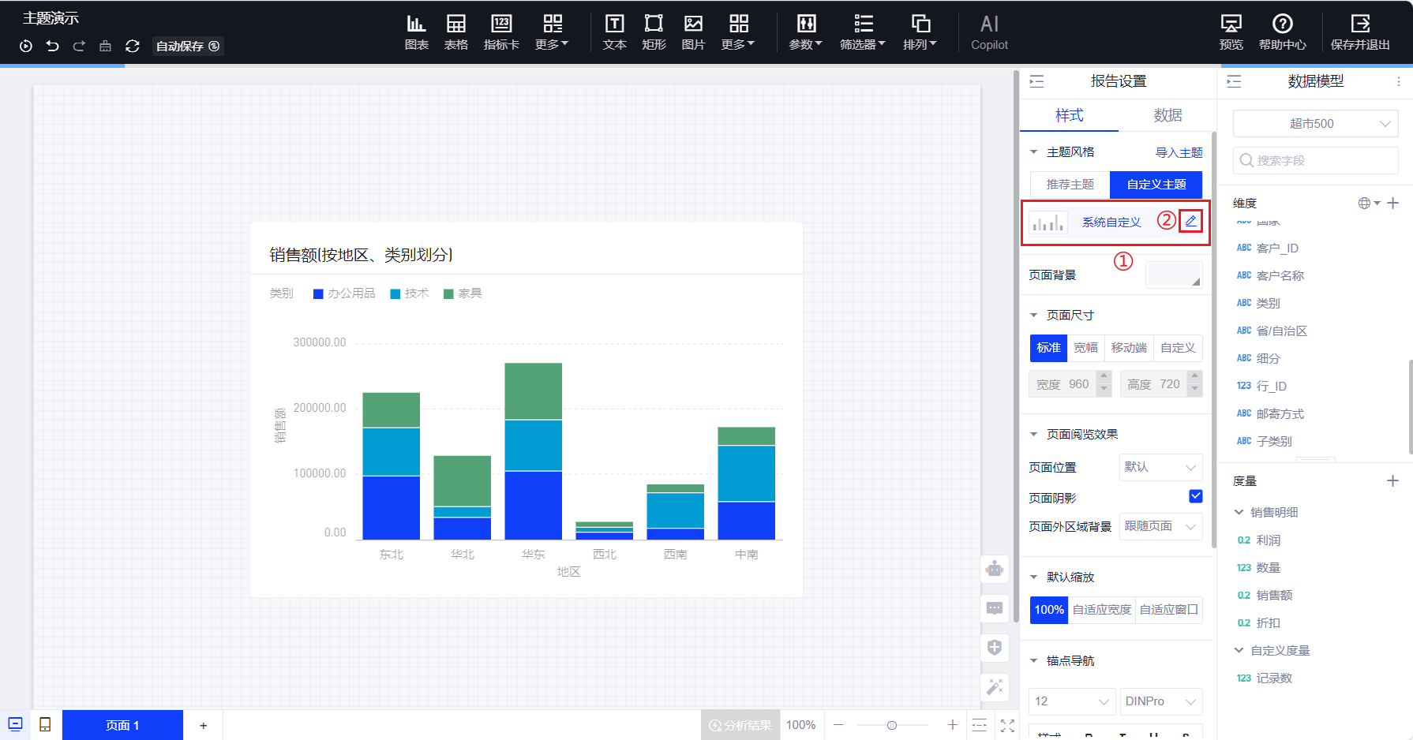Click the robot assistant icon beside canvas

coord(995,569)
